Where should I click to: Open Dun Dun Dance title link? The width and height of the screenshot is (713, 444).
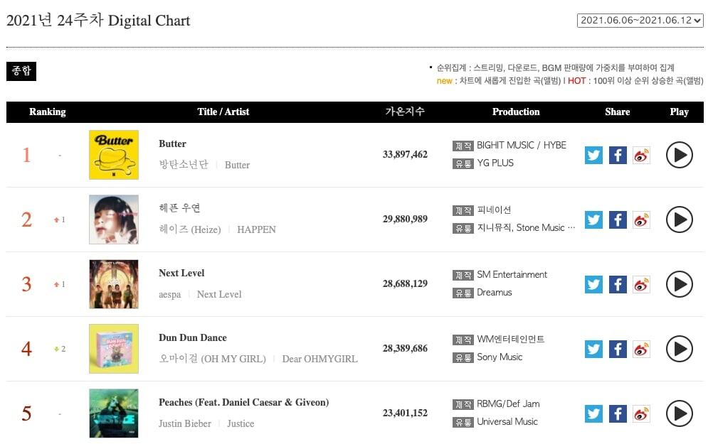point(192,337)
